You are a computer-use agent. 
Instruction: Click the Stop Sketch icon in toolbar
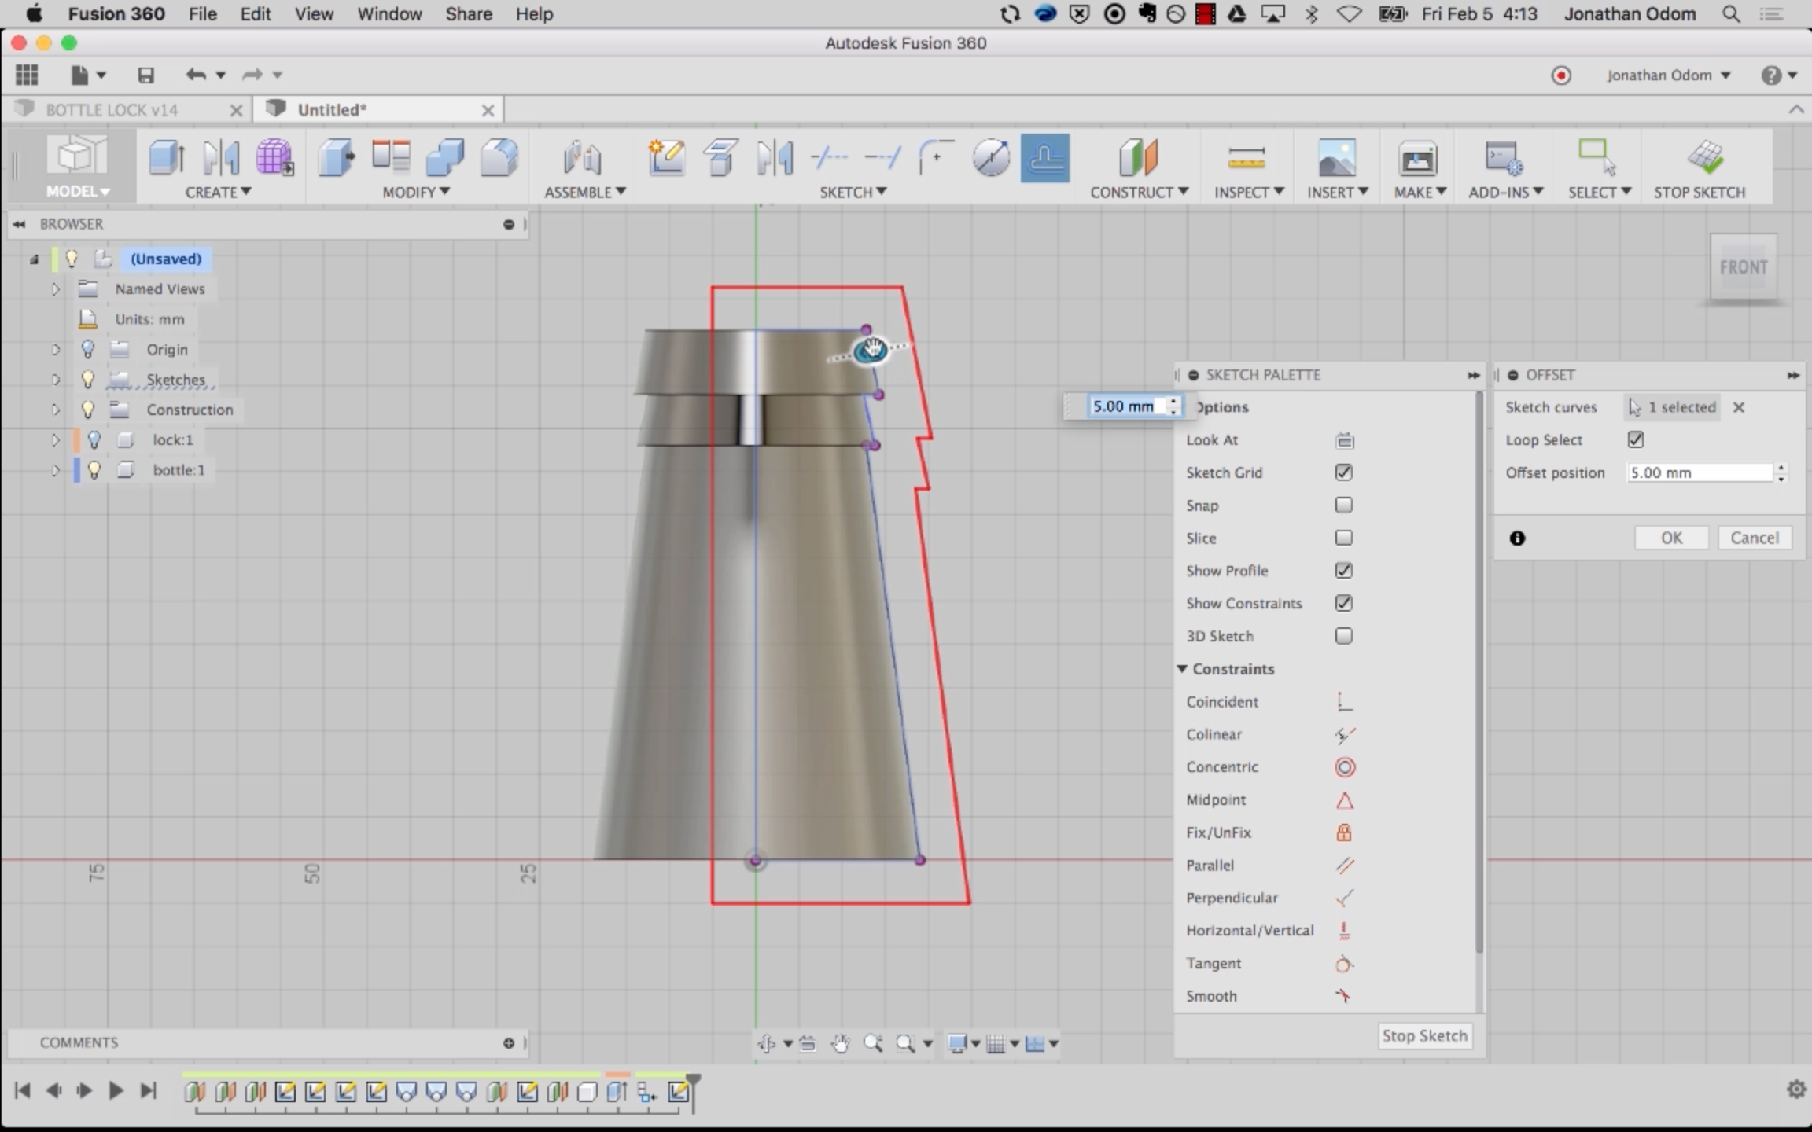[1705, 158]
